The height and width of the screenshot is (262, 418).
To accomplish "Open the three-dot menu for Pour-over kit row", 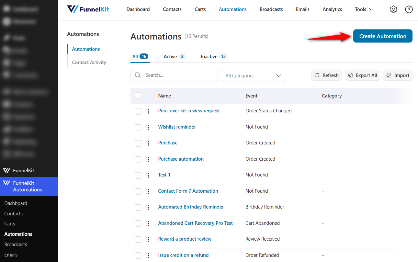I will [149, 111].
